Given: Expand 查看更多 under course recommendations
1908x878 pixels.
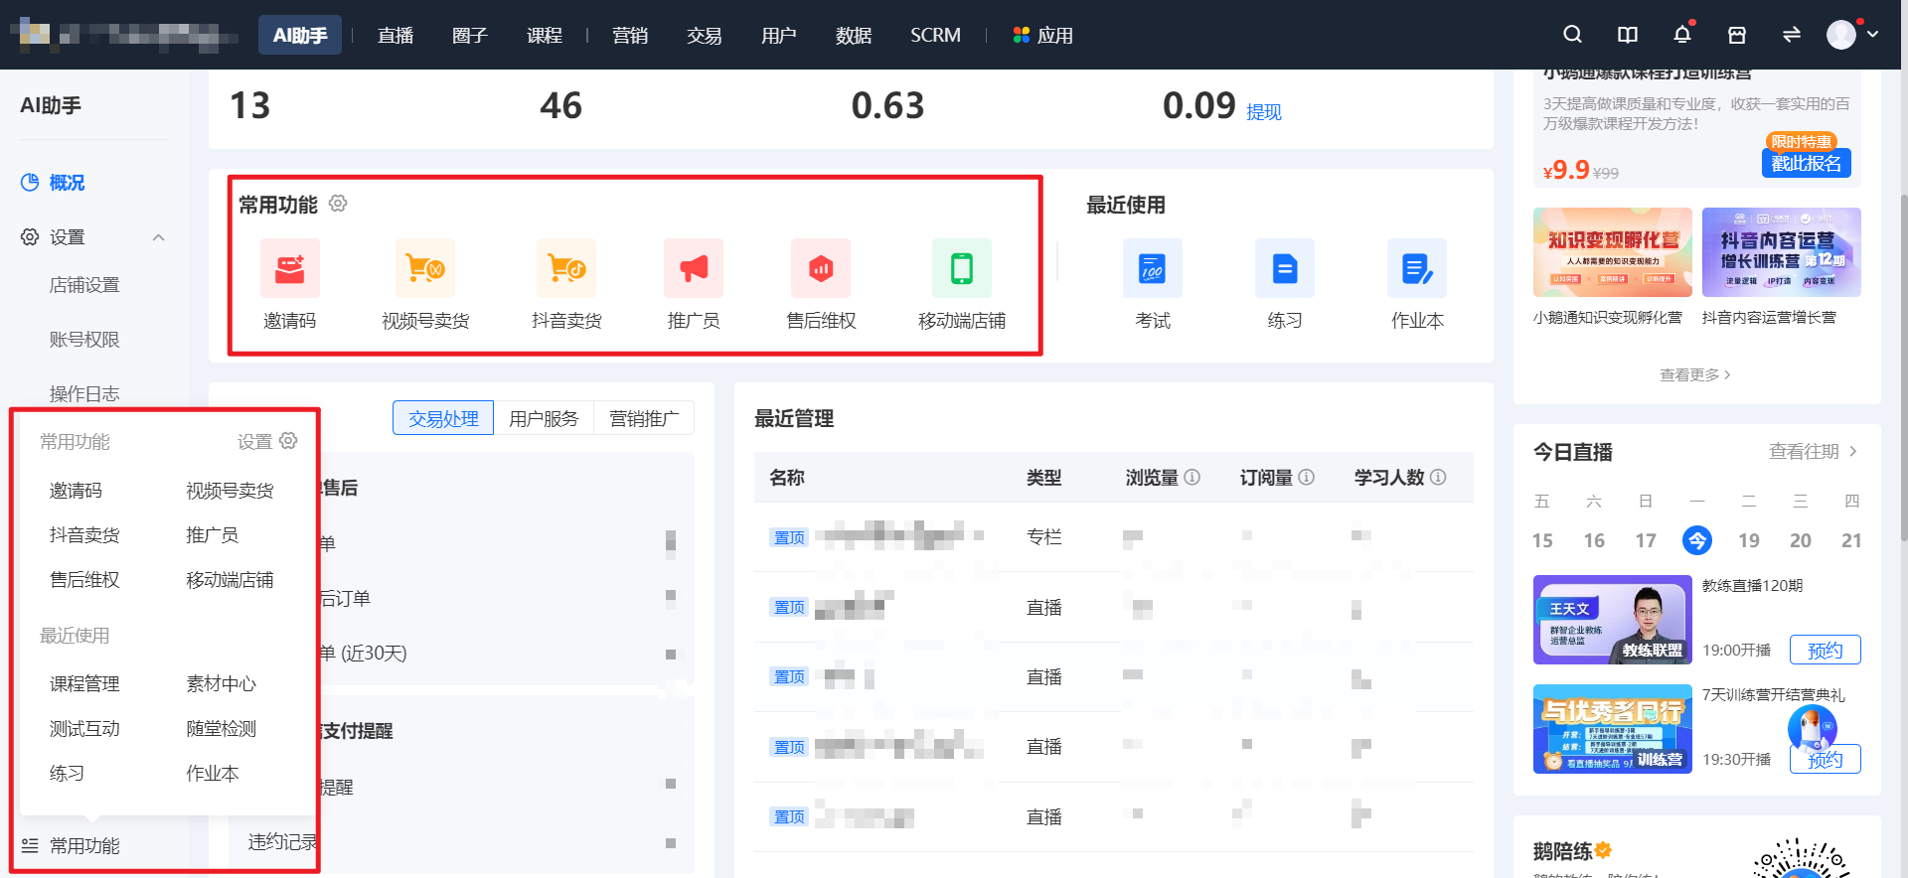Looking at the screenshot, I should point(1695,374).
